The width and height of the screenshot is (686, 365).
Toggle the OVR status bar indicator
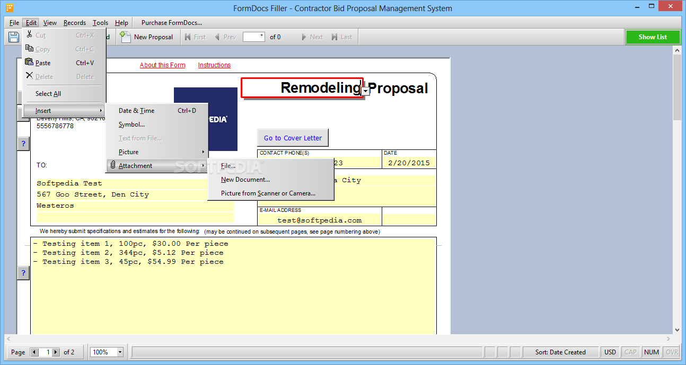point(672,352)
